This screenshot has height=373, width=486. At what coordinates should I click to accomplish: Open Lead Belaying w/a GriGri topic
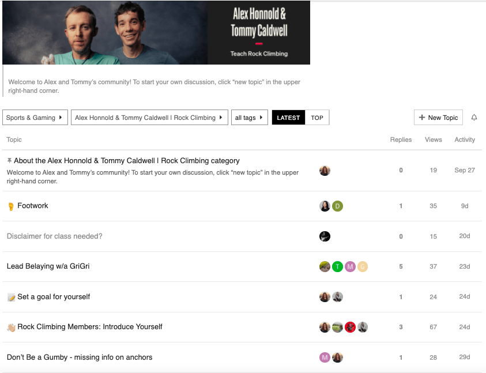(48, 266)
